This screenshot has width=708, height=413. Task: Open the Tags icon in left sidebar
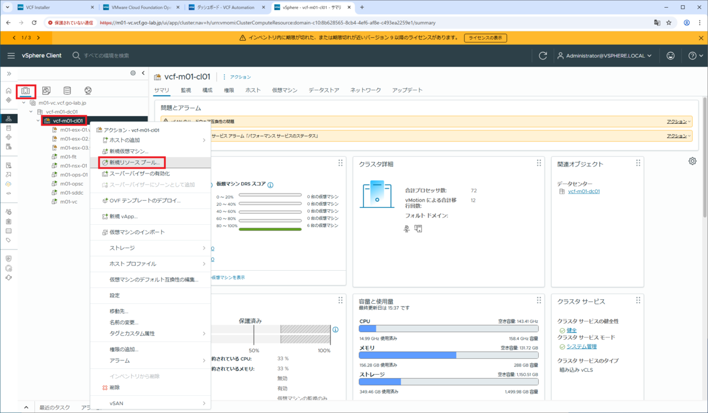click(x=8, y=240)
